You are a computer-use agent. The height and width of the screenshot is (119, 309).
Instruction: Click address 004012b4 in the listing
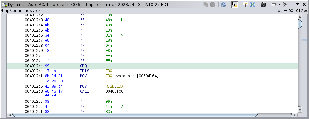point(34,25)
